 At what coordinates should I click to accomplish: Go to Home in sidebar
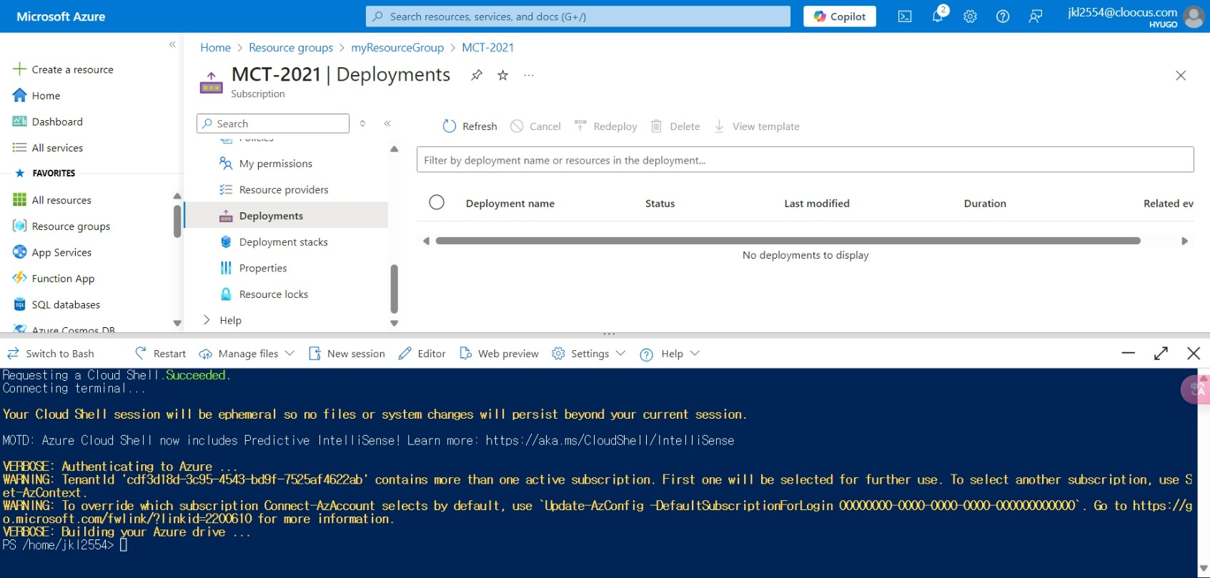tap(37, 96)
